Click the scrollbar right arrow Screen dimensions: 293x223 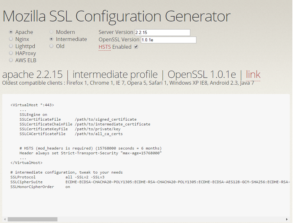287,219
